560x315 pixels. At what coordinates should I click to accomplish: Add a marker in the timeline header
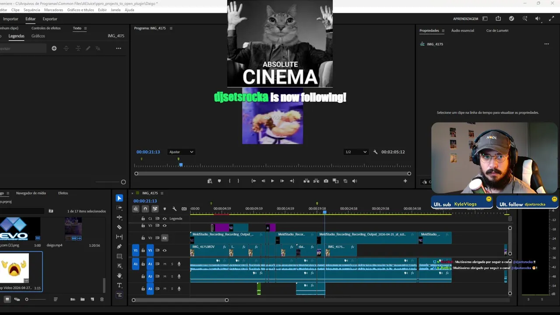(x=164, y=209)
